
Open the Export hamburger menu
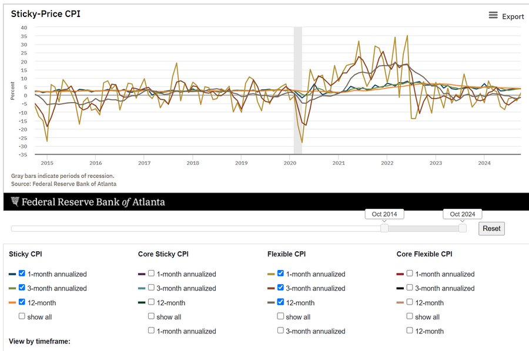pos(493,16)
